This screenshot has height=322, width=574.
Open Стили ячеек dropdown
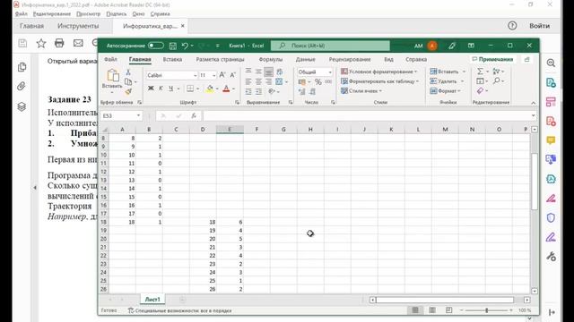[361, 91]
